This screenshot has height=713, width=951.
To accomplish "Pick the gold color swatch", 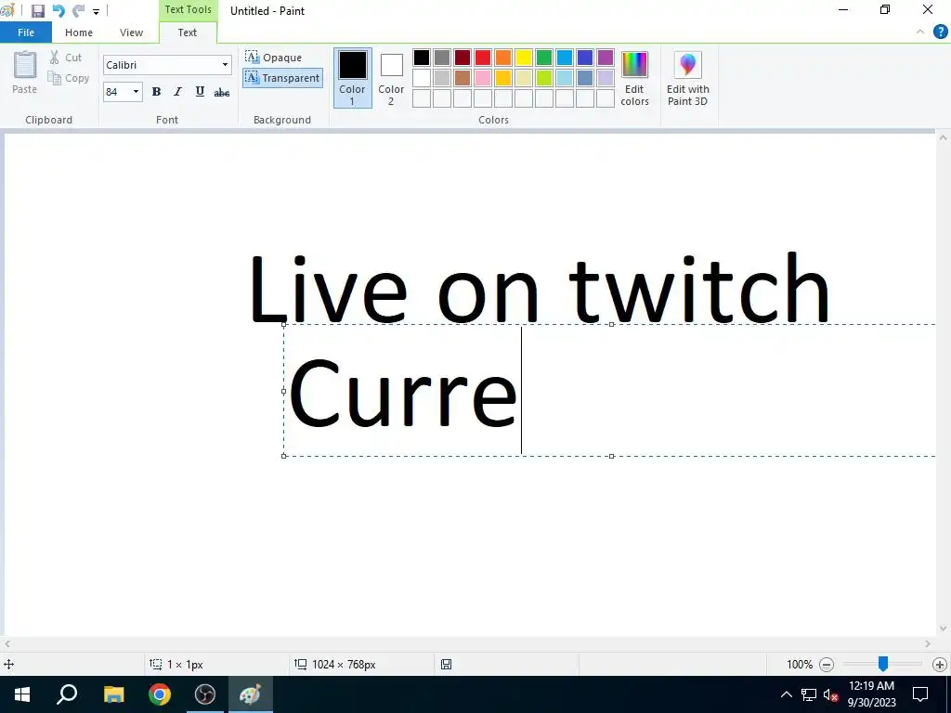I will click(x=503, y=78).
